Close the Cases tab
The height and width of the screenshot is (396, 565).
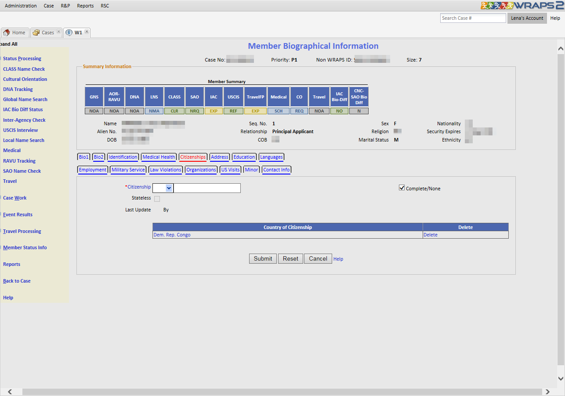click(x=58, y=32)
